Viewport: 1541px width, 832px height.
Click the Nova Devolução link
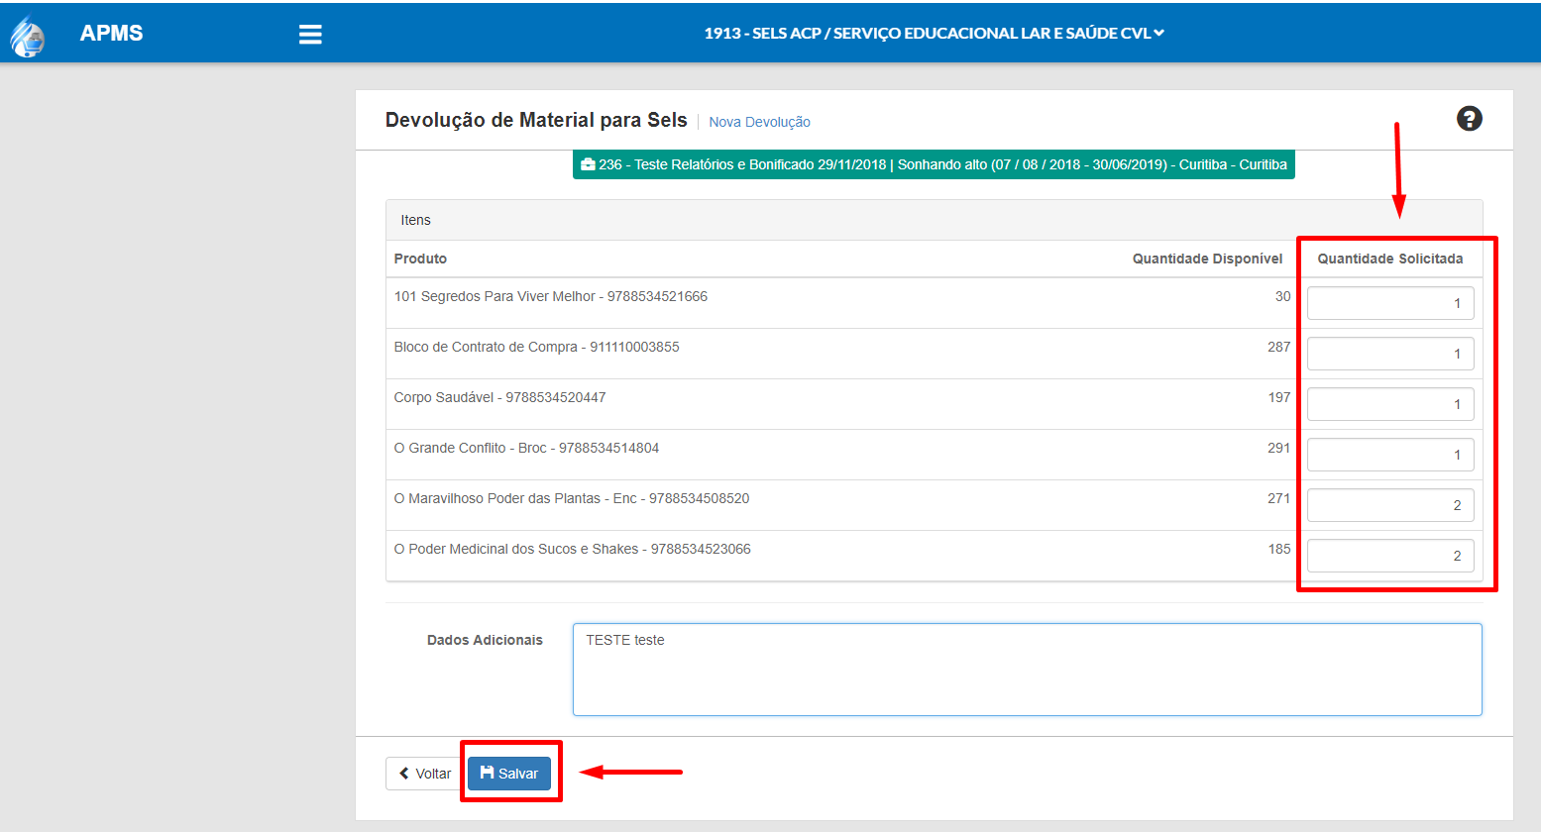click(x=759, y=122)
